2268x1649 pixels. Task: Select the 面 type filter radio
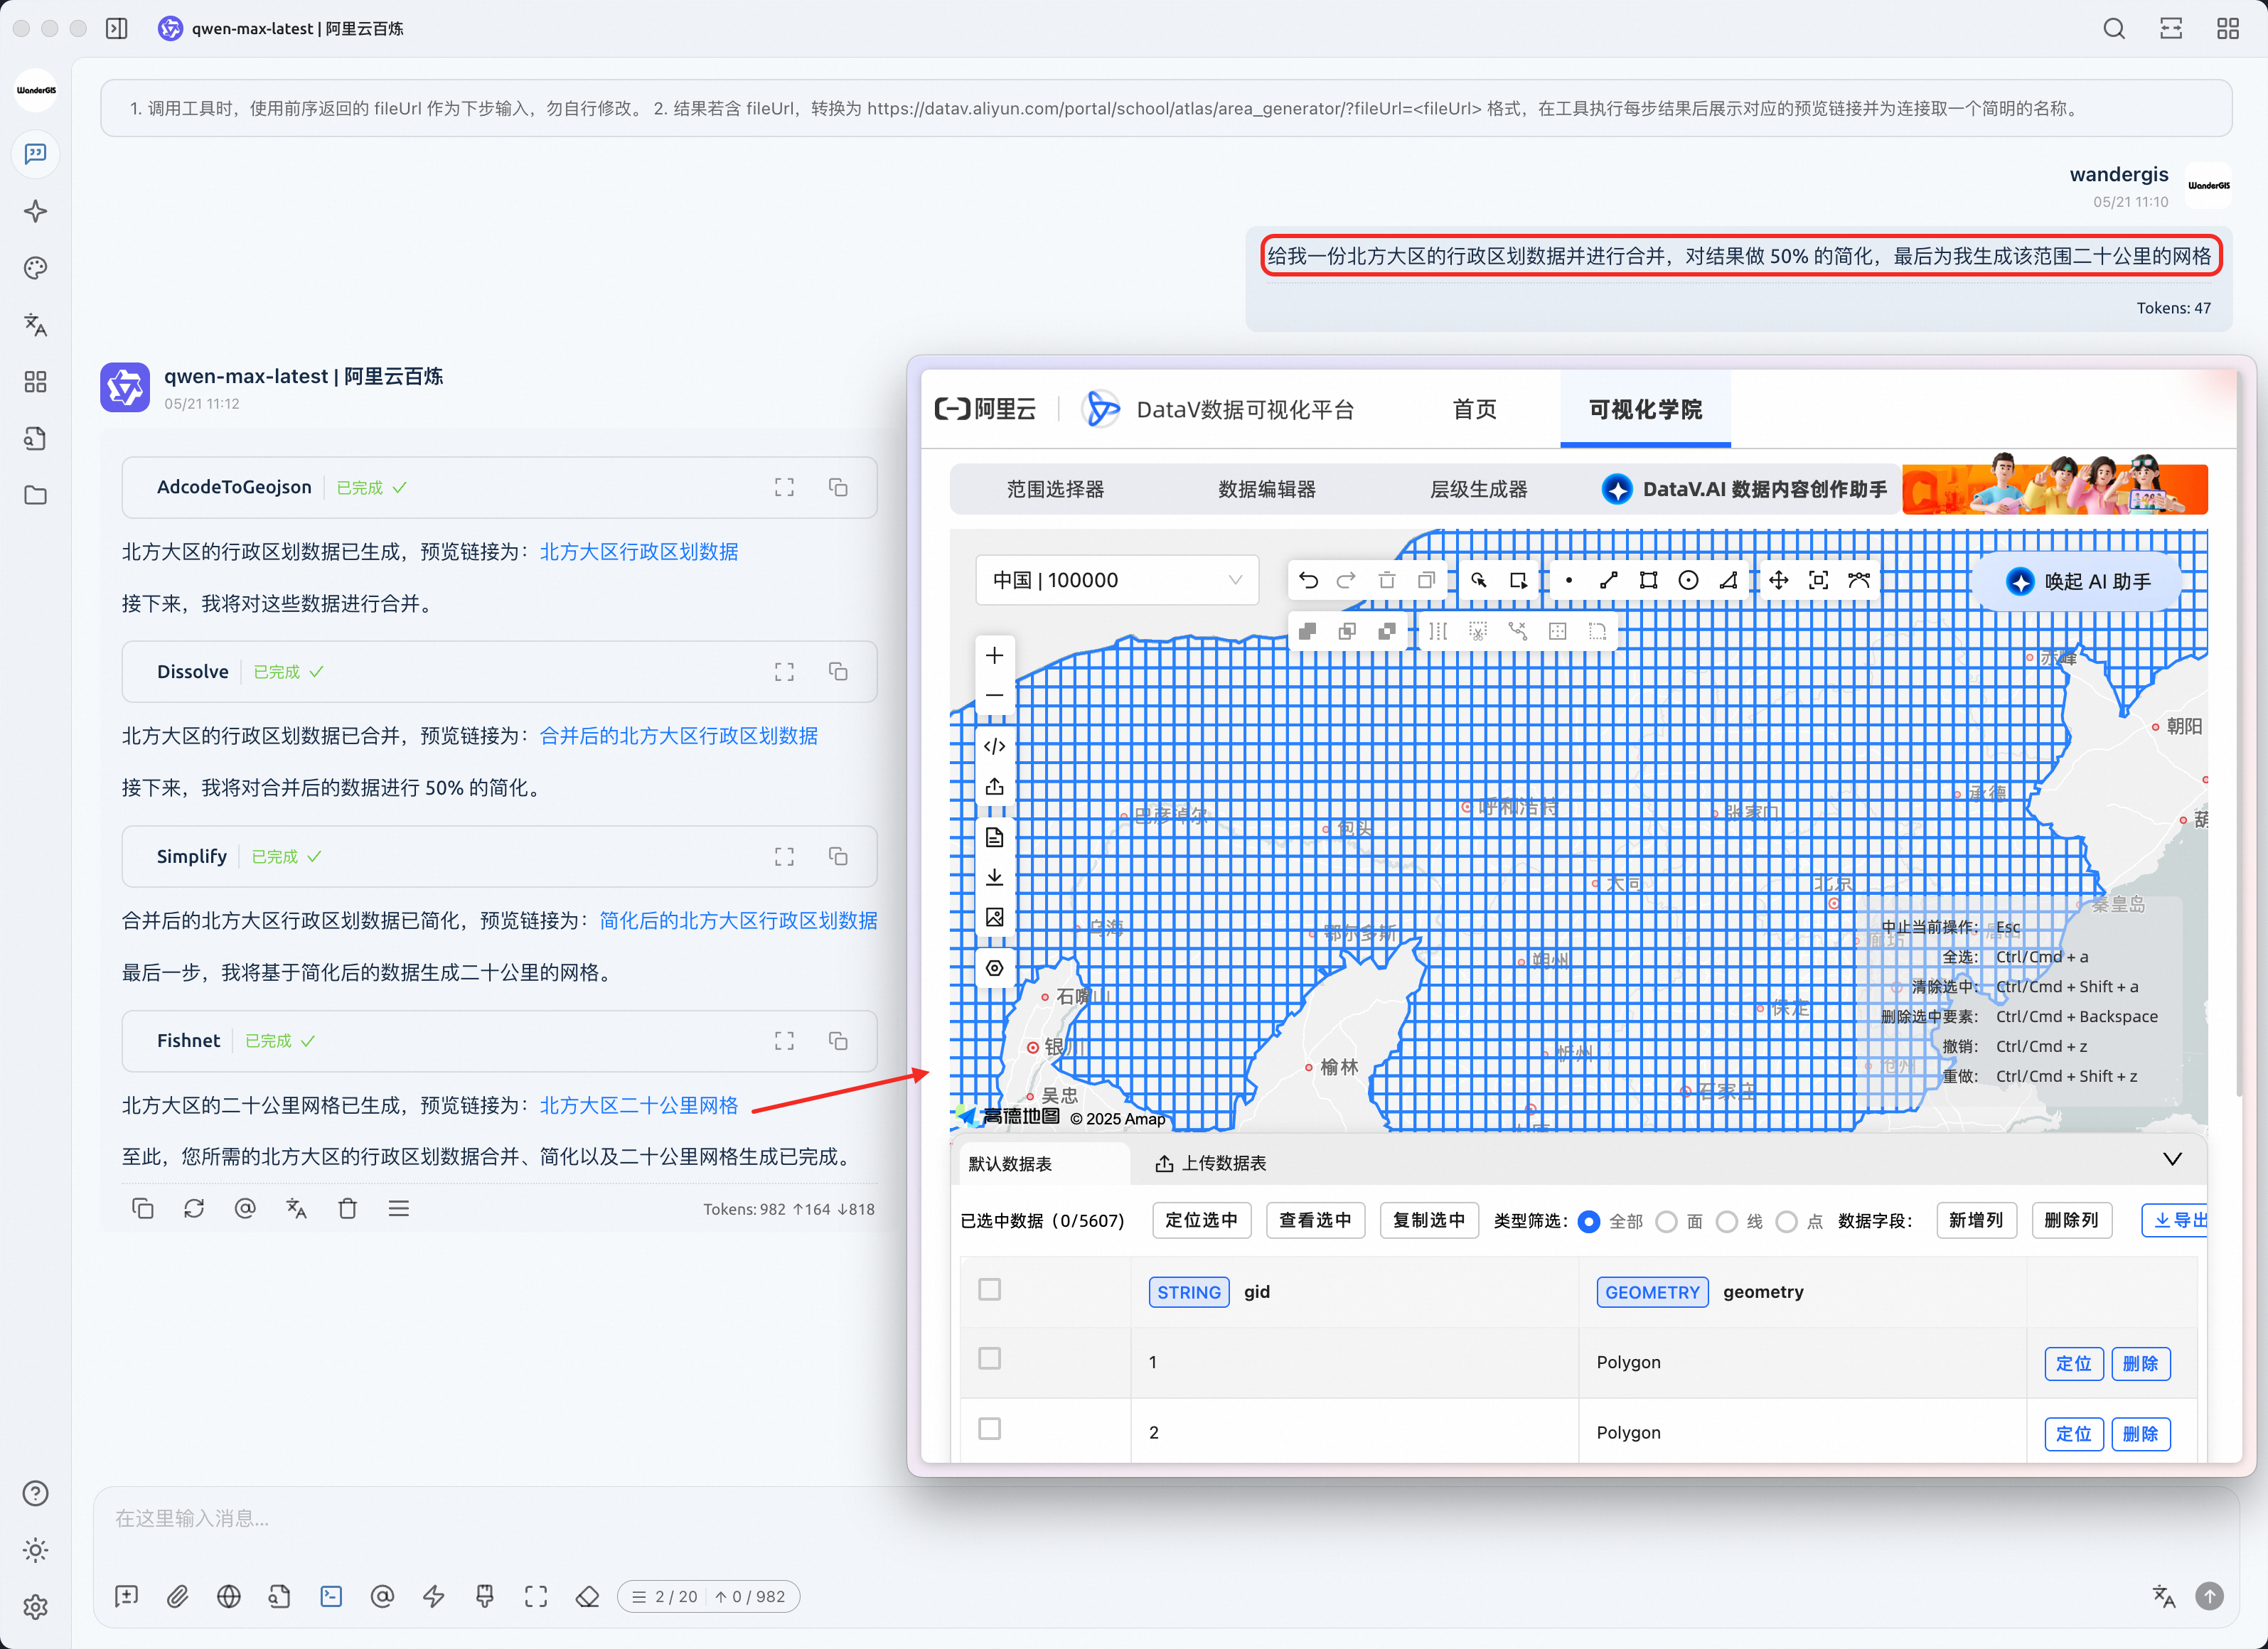1666,1222
